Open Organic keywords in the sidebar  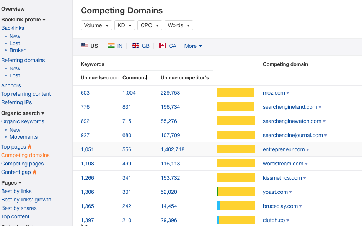tap(23, 121)
